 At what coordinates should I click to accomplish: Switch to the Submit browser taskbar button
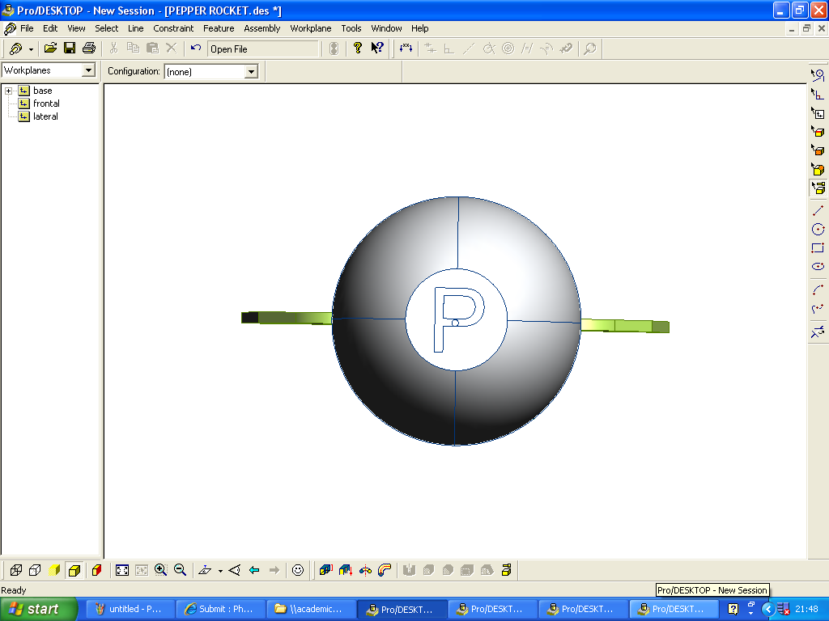coord(221,609)
